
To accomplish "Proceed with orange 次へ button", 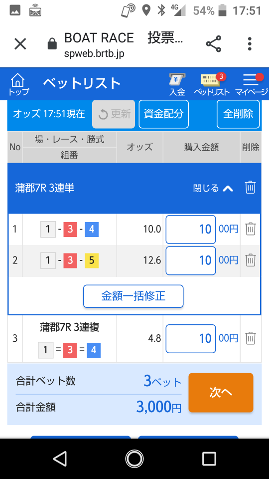I will coord(221,393).
